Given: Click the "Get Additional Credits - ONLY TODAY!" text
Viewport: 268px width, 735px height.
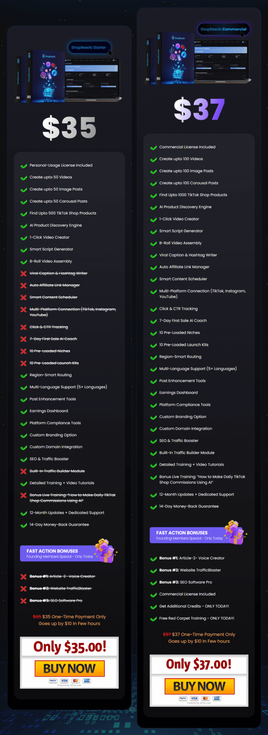Looking at the screenshot, I should tap(194, 606).
